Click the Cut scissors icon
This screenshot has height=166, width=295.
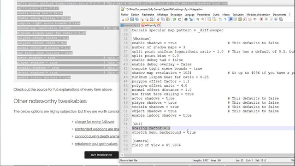tap(158, 19)
